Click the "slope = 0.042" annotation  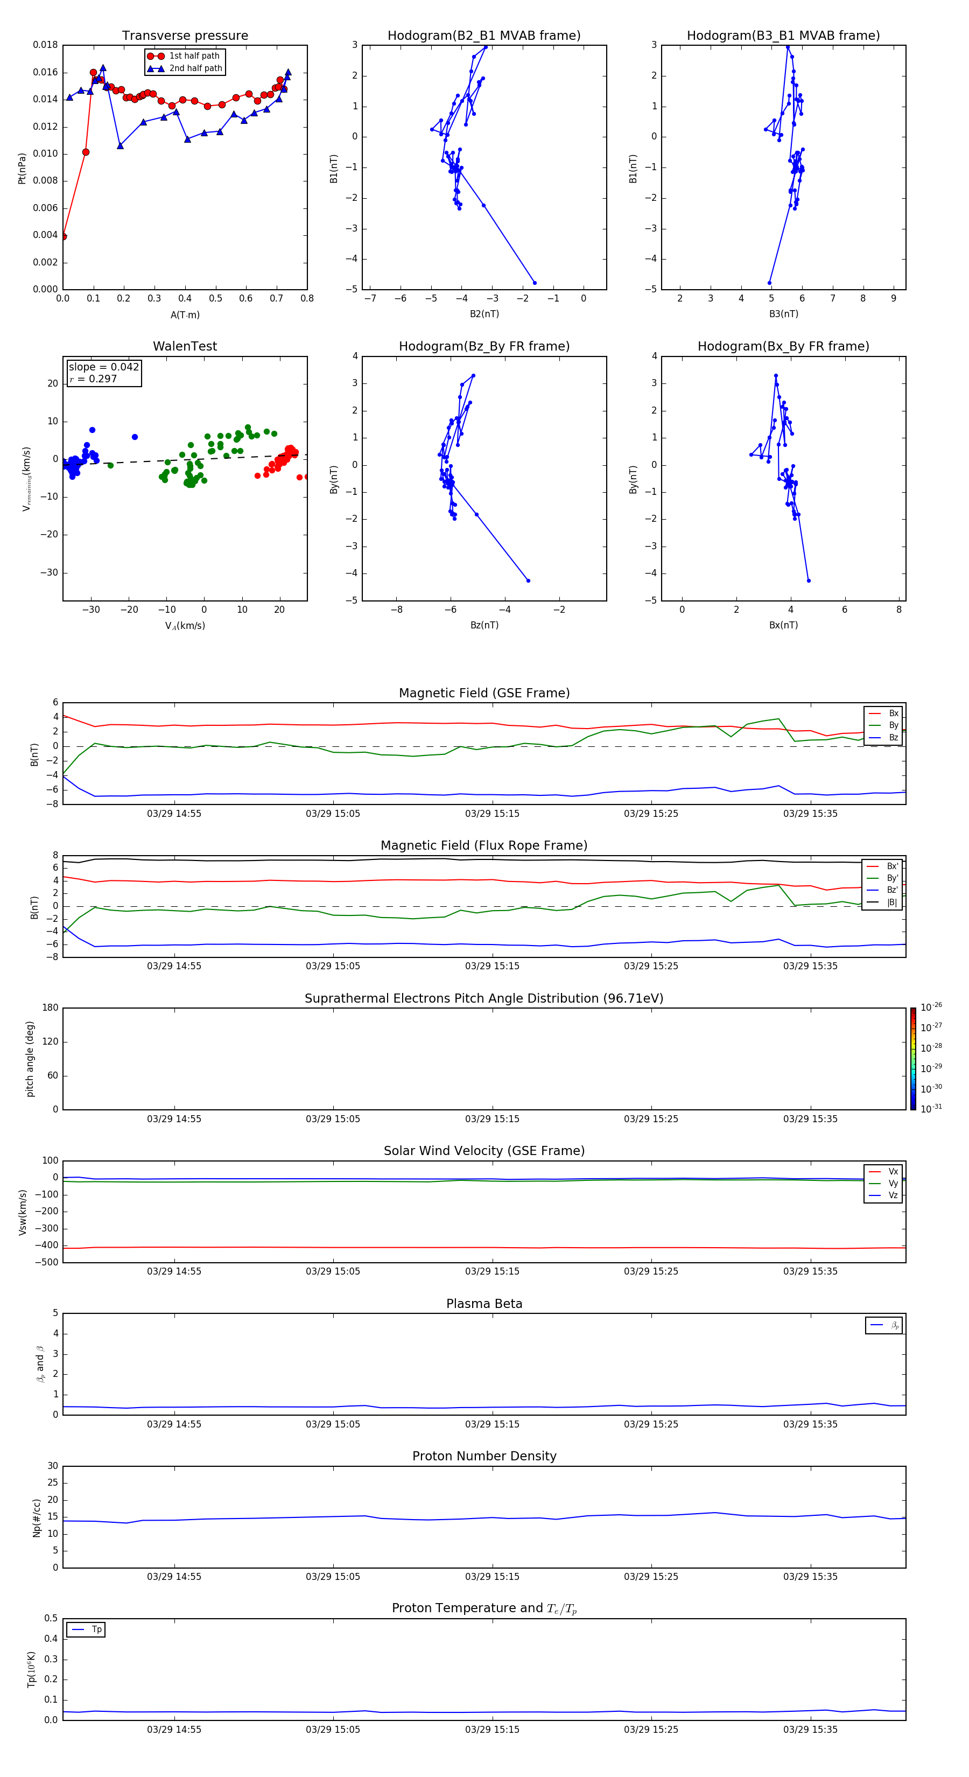104,367
